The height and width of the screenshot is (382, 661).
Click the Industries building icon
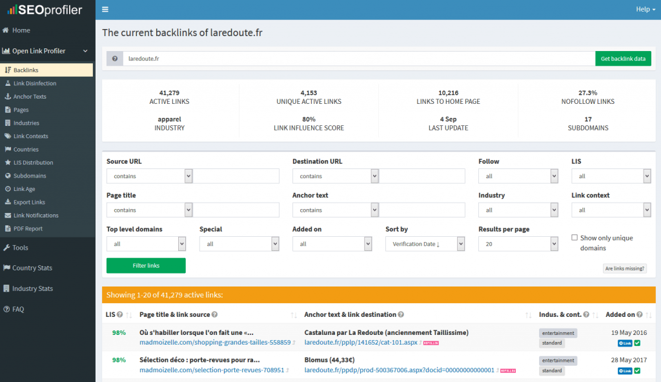pos(8,123)
